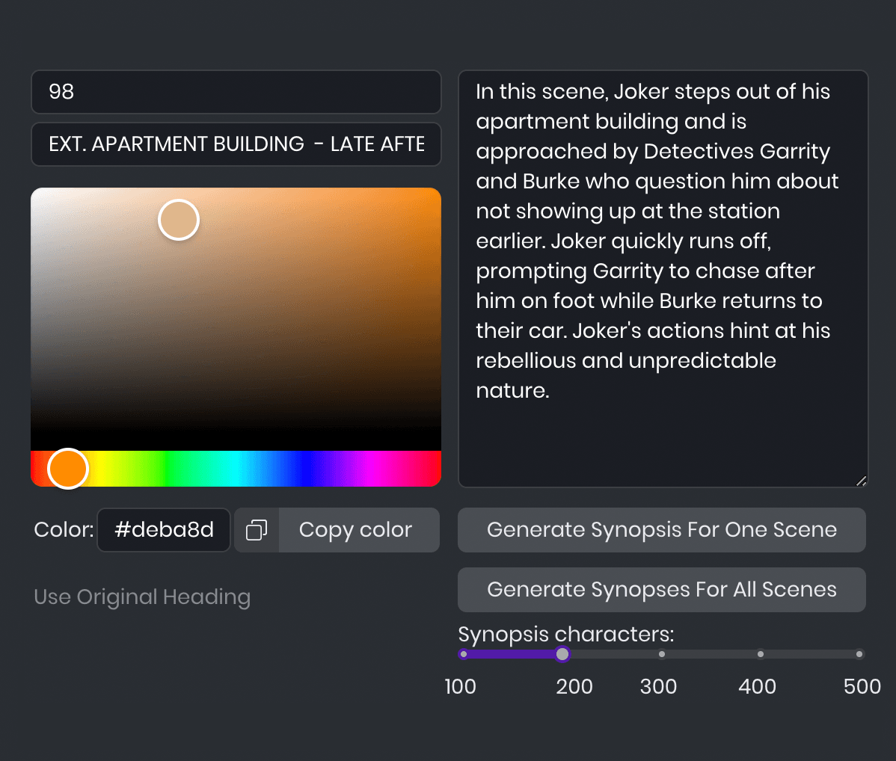Viewport: 896px width, 761px height.
Task: Select Use Original Heading
Action: 142,597
